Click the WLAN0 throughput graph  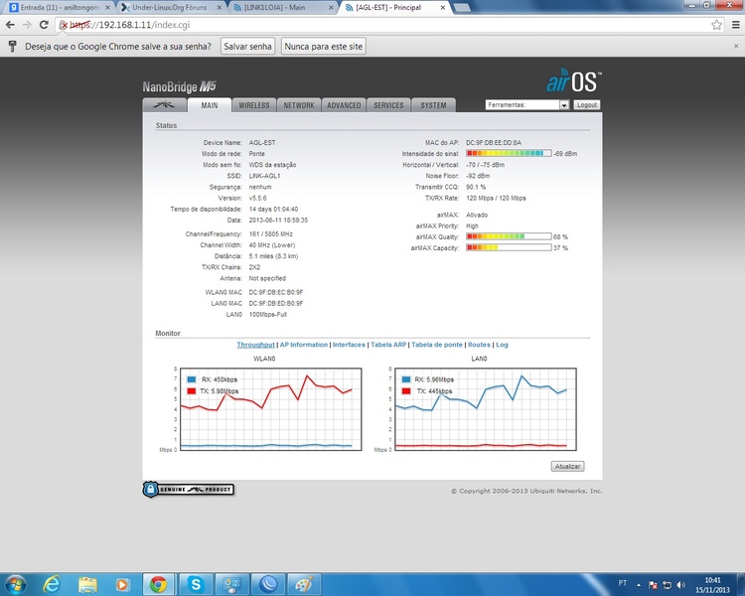[271, 408]
